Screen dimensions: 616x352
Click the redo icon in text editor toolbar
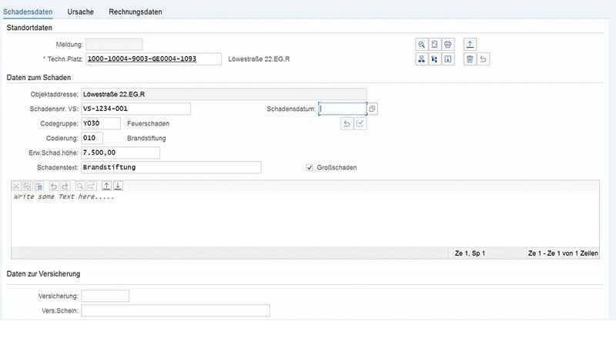coord(65,186)
